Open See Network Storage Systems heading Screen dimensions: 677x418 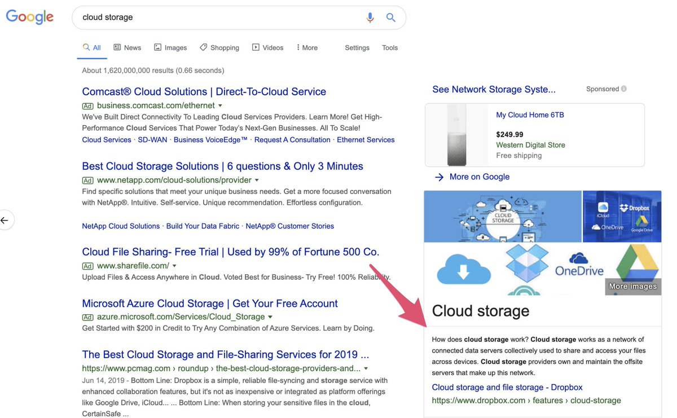494,90
